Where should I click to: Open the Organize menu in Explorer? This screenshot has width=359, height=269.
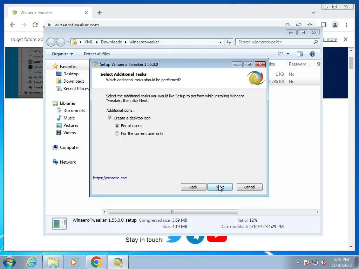coord(62,54)
